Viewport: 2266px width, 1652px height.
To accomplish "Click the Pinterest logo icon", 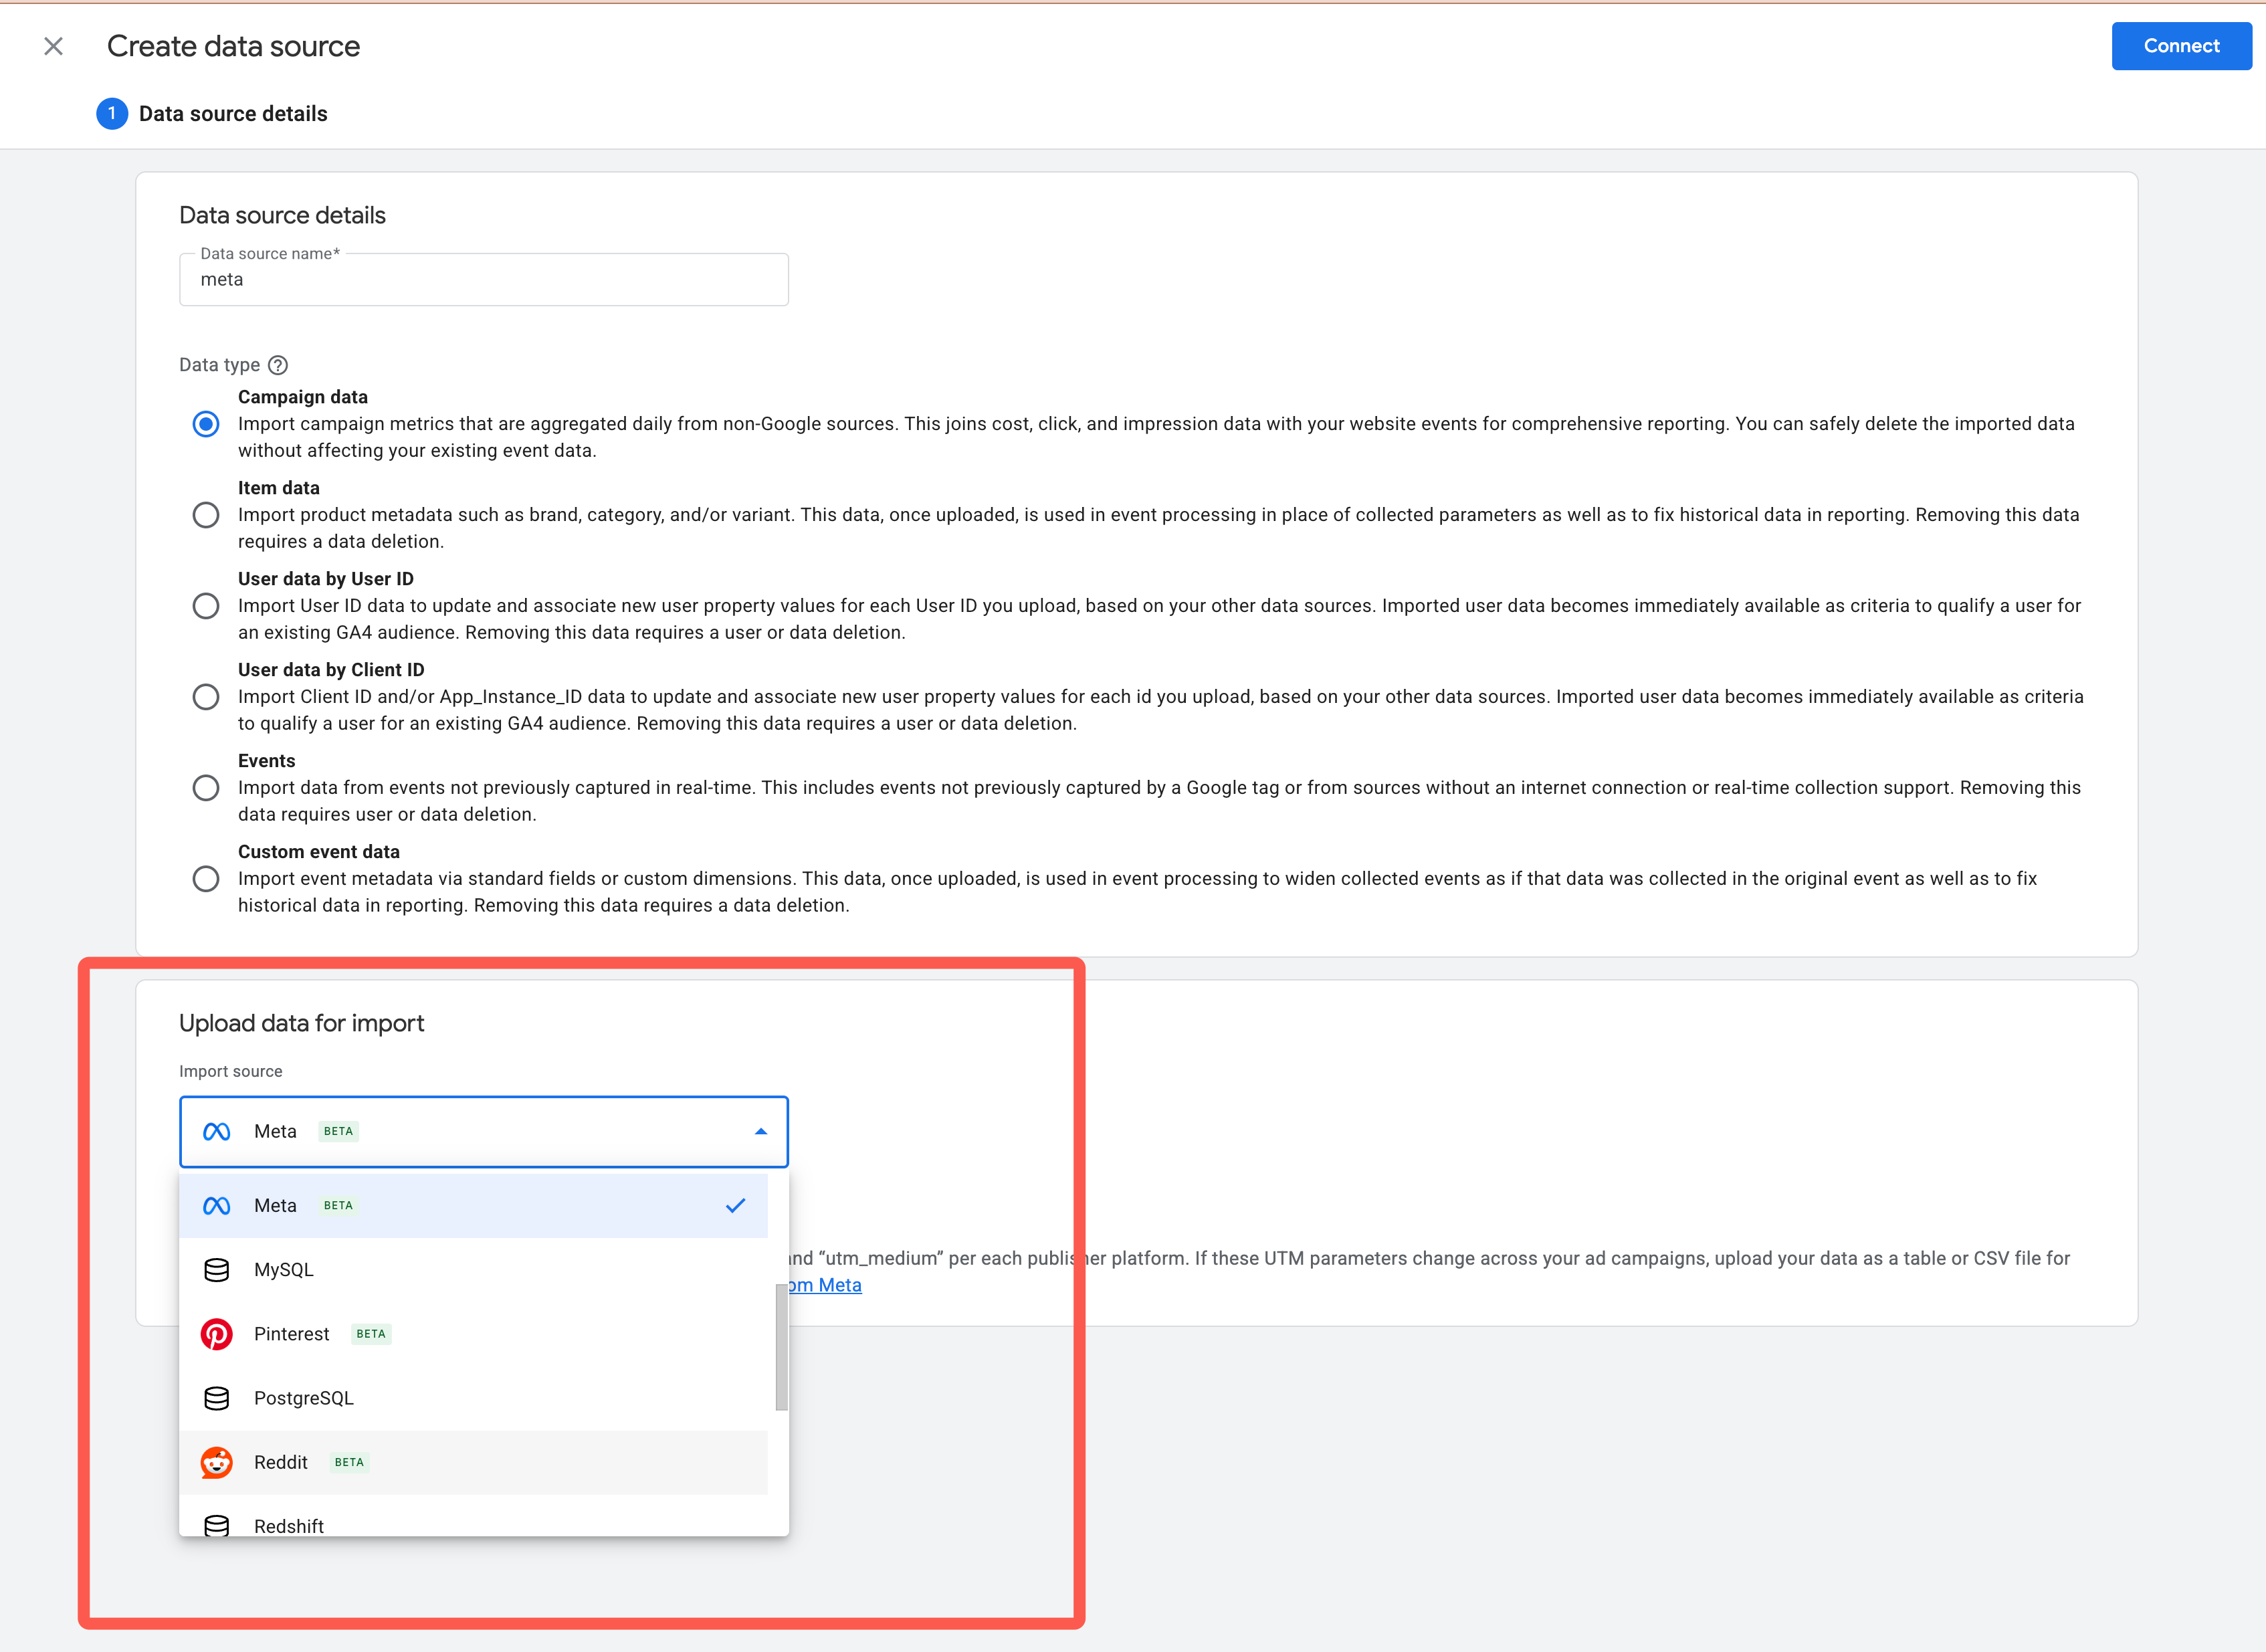I will [x=217, y=1334].
